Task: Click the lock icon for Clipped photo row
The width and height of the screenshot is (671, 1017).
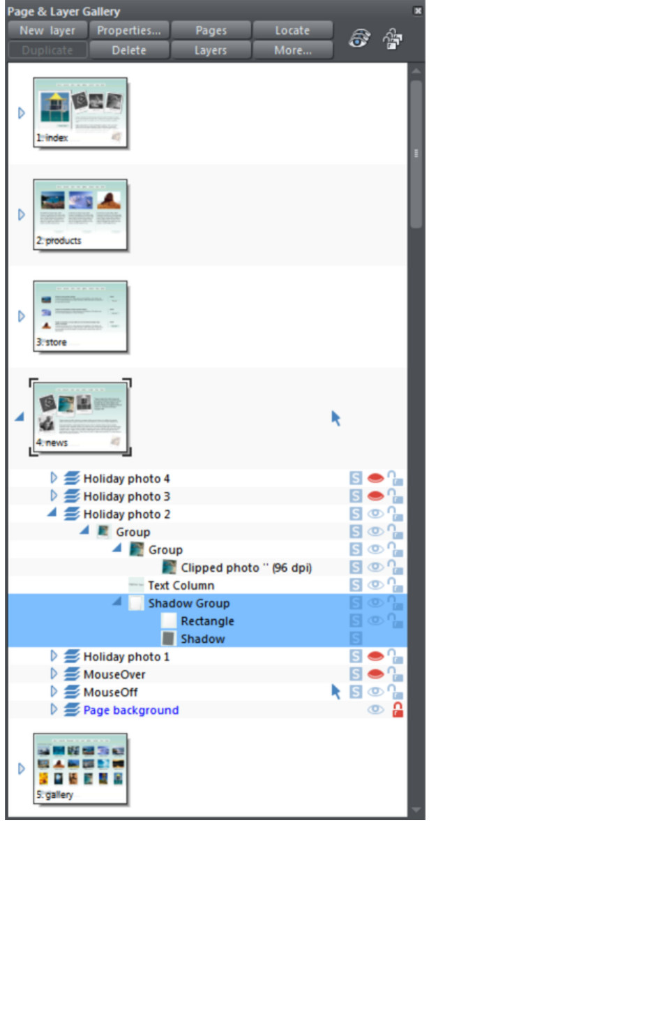Action: point(395,567)
